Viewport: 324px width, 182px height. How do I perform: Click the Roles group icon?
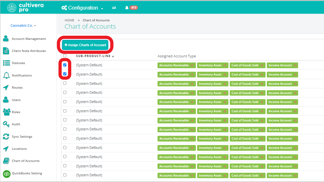(x=7, y=112)
